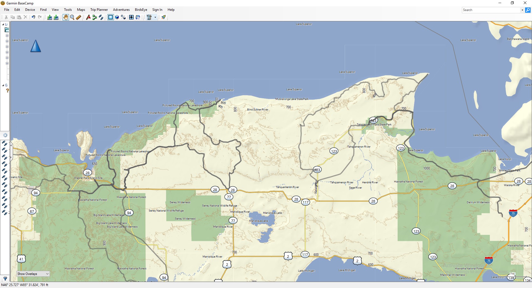This screenshot has height=288, width=532.
Task: Click the 'Hendrie River' label
Action: (370, 182)
